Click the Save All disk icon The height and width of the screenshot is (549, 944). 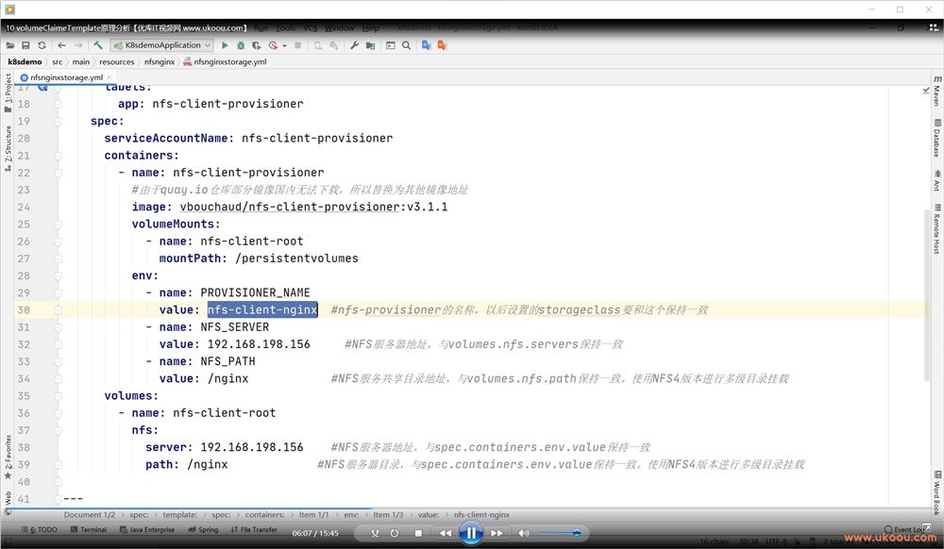25,45
